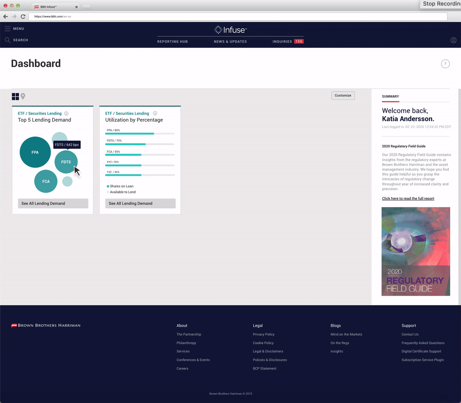461x403 pixels.
Task: Open the user profile icon in header
Action: point(453,40)
